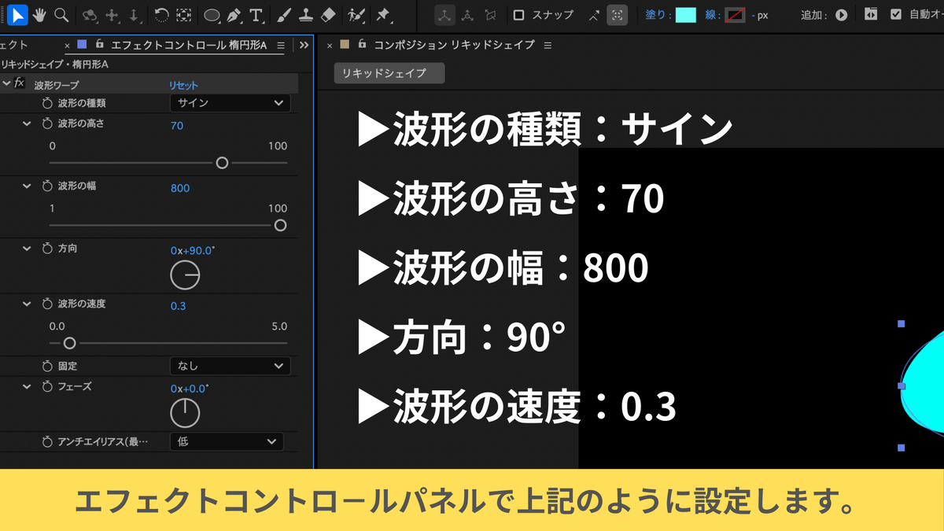This screenshot has width=944, height=531.
Task: Enable the スナップ checkbox
Action: coord(518,15)
